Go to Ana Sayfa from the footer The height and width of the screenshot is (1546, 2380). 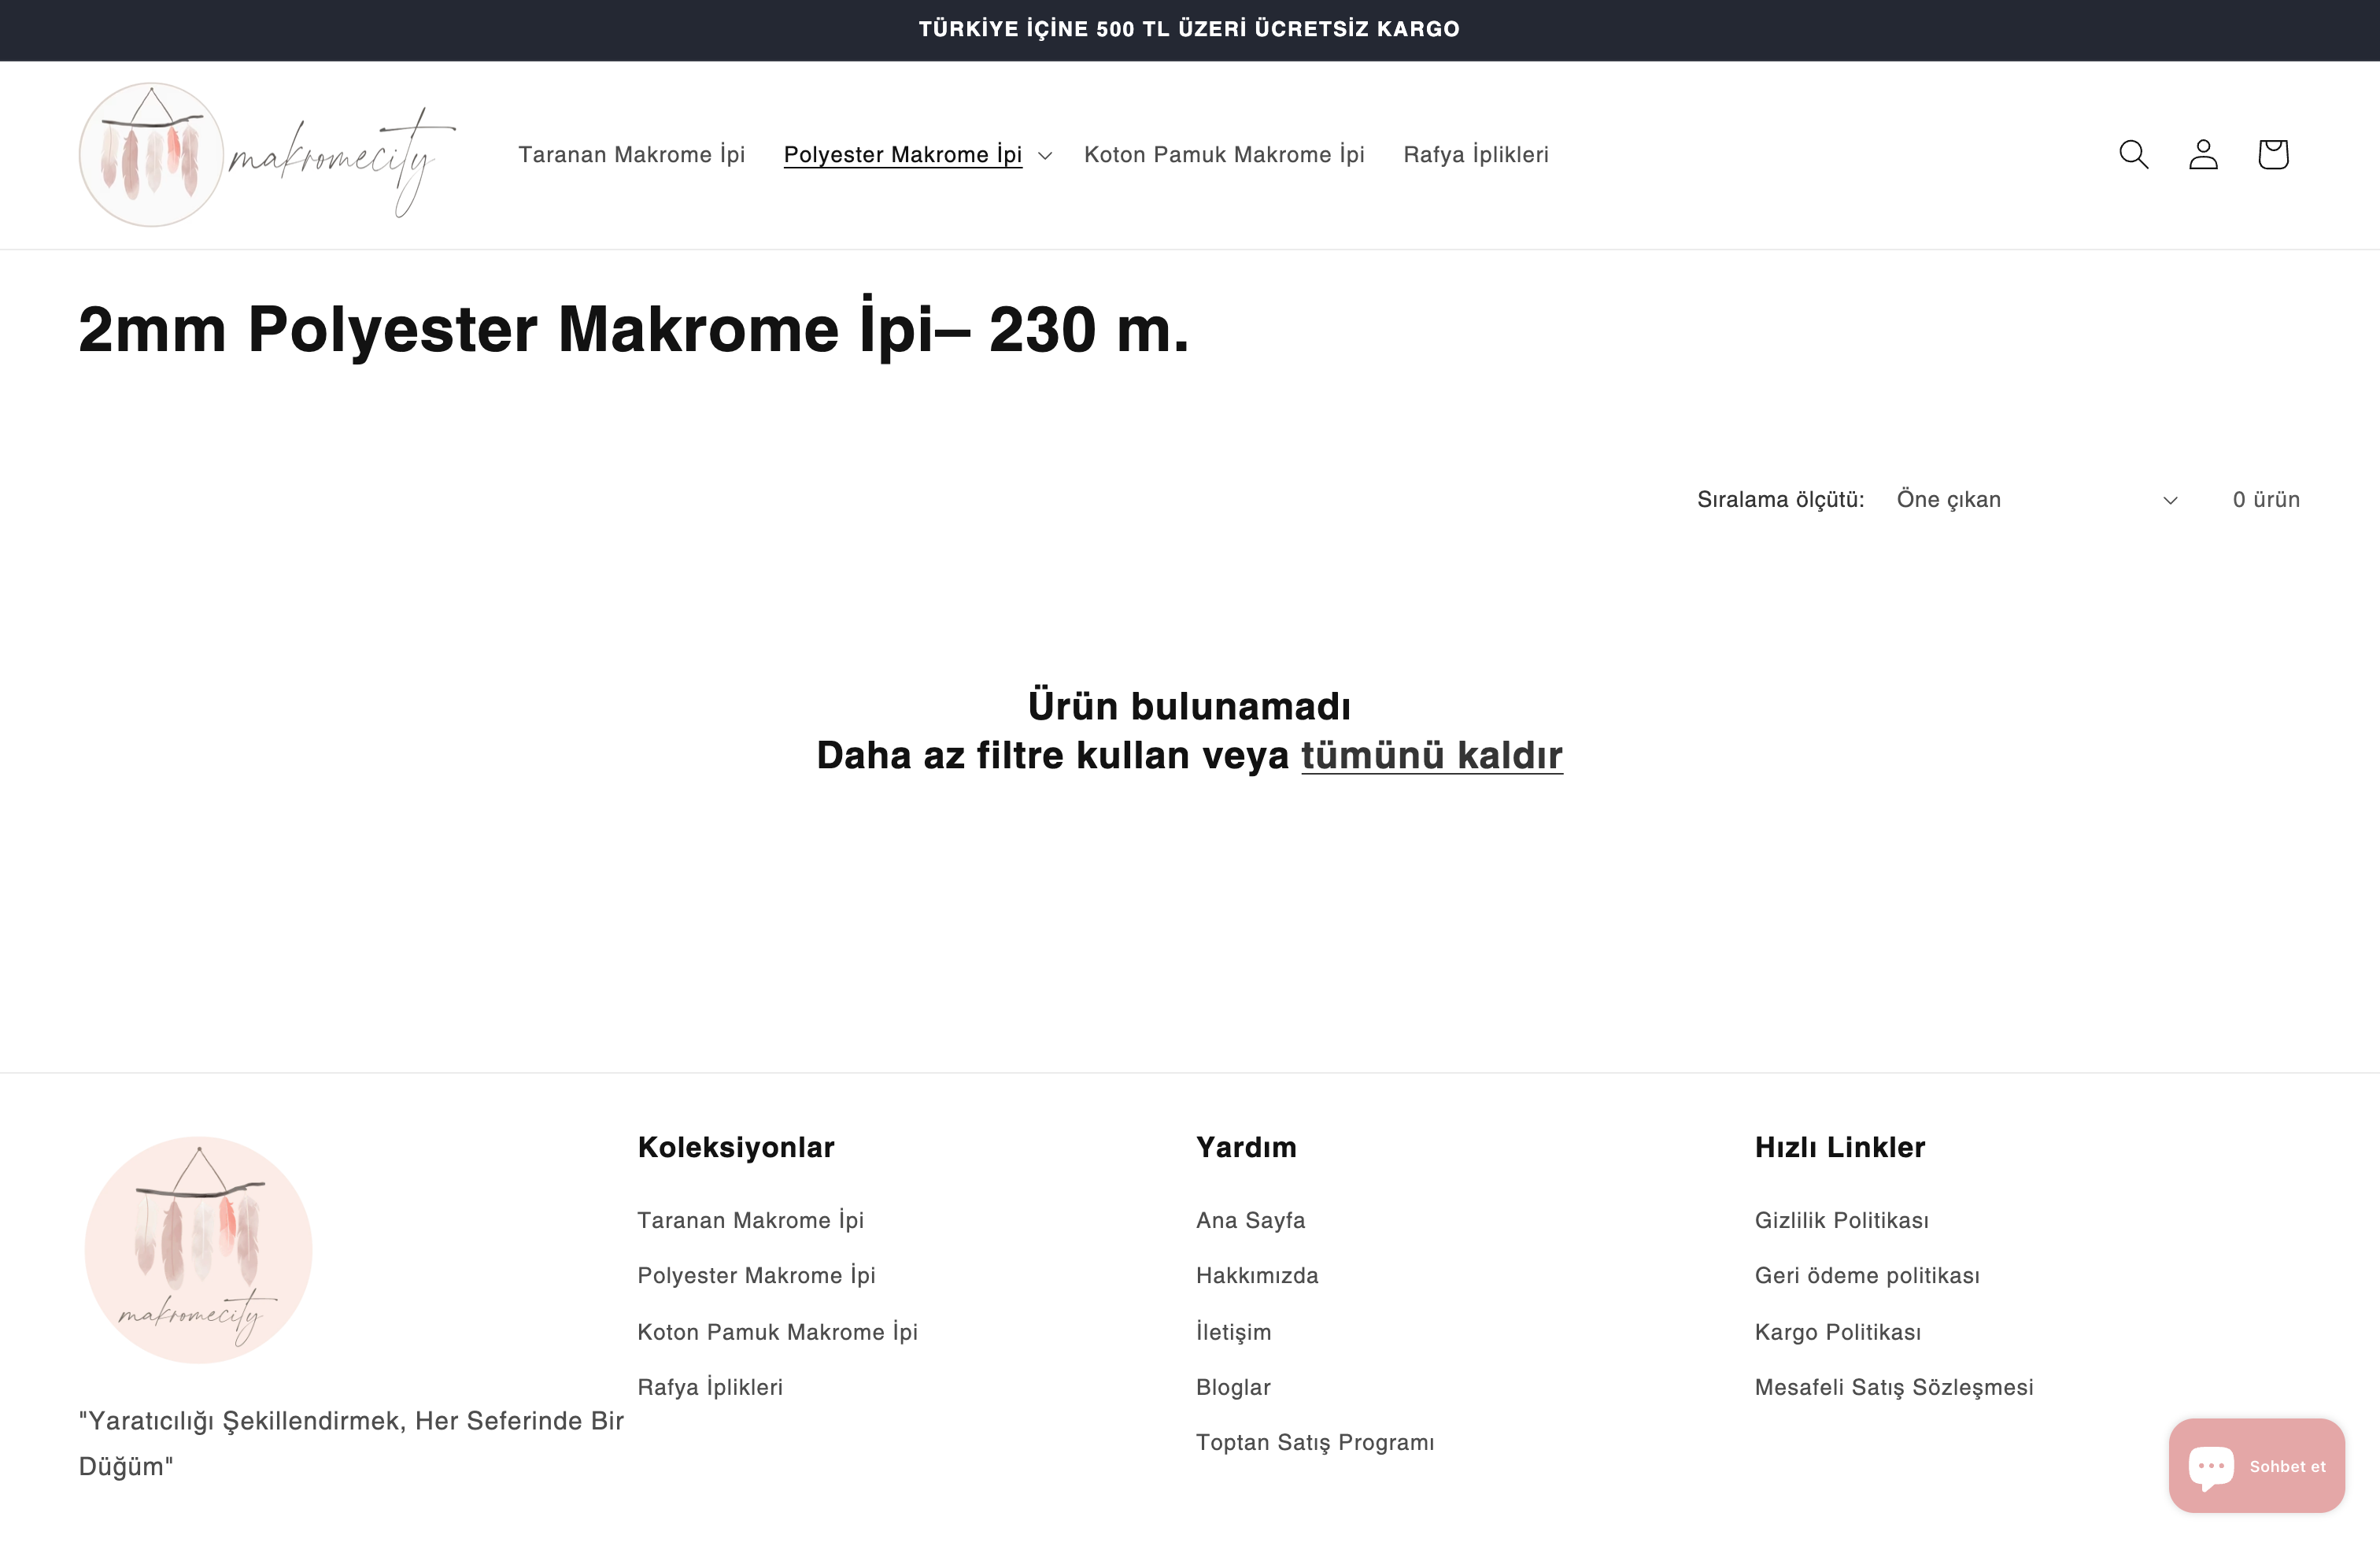(1250, 1220)
